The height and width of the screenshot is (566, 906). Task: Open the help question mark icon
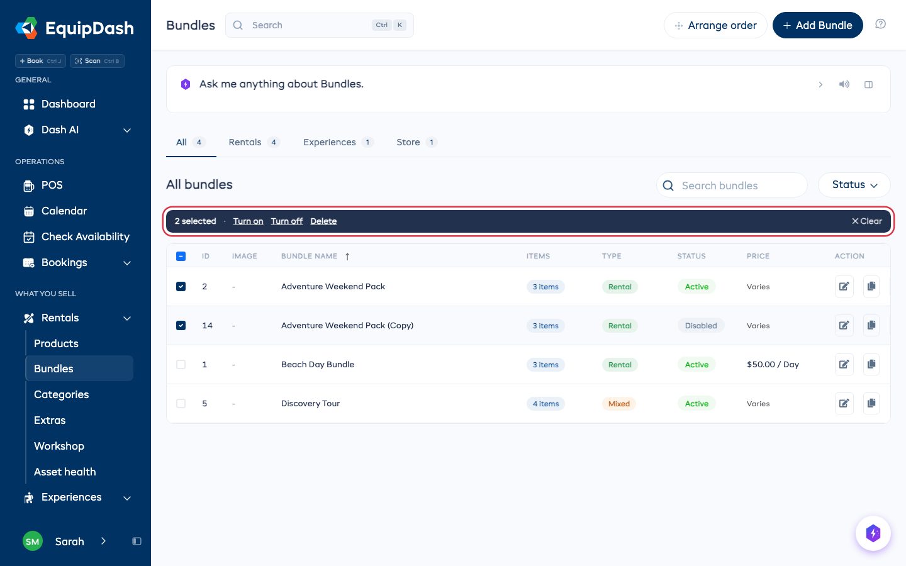coord(881,24)
